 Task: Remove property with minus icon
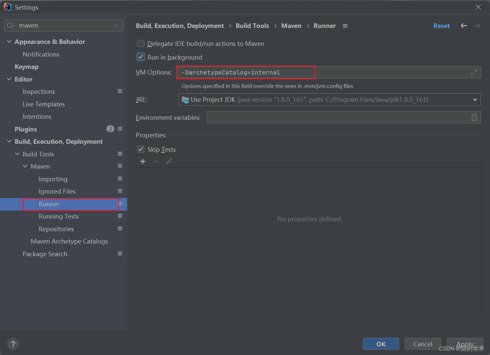156,161
